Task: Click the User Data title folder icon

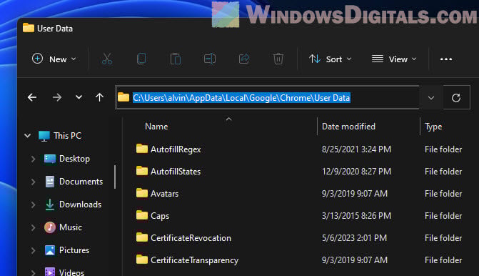Action: click(29, 28)
